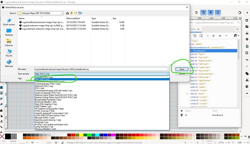Click the Cut scissors icon in the commands bar
The image size is (250, 144).
[247, 80]
